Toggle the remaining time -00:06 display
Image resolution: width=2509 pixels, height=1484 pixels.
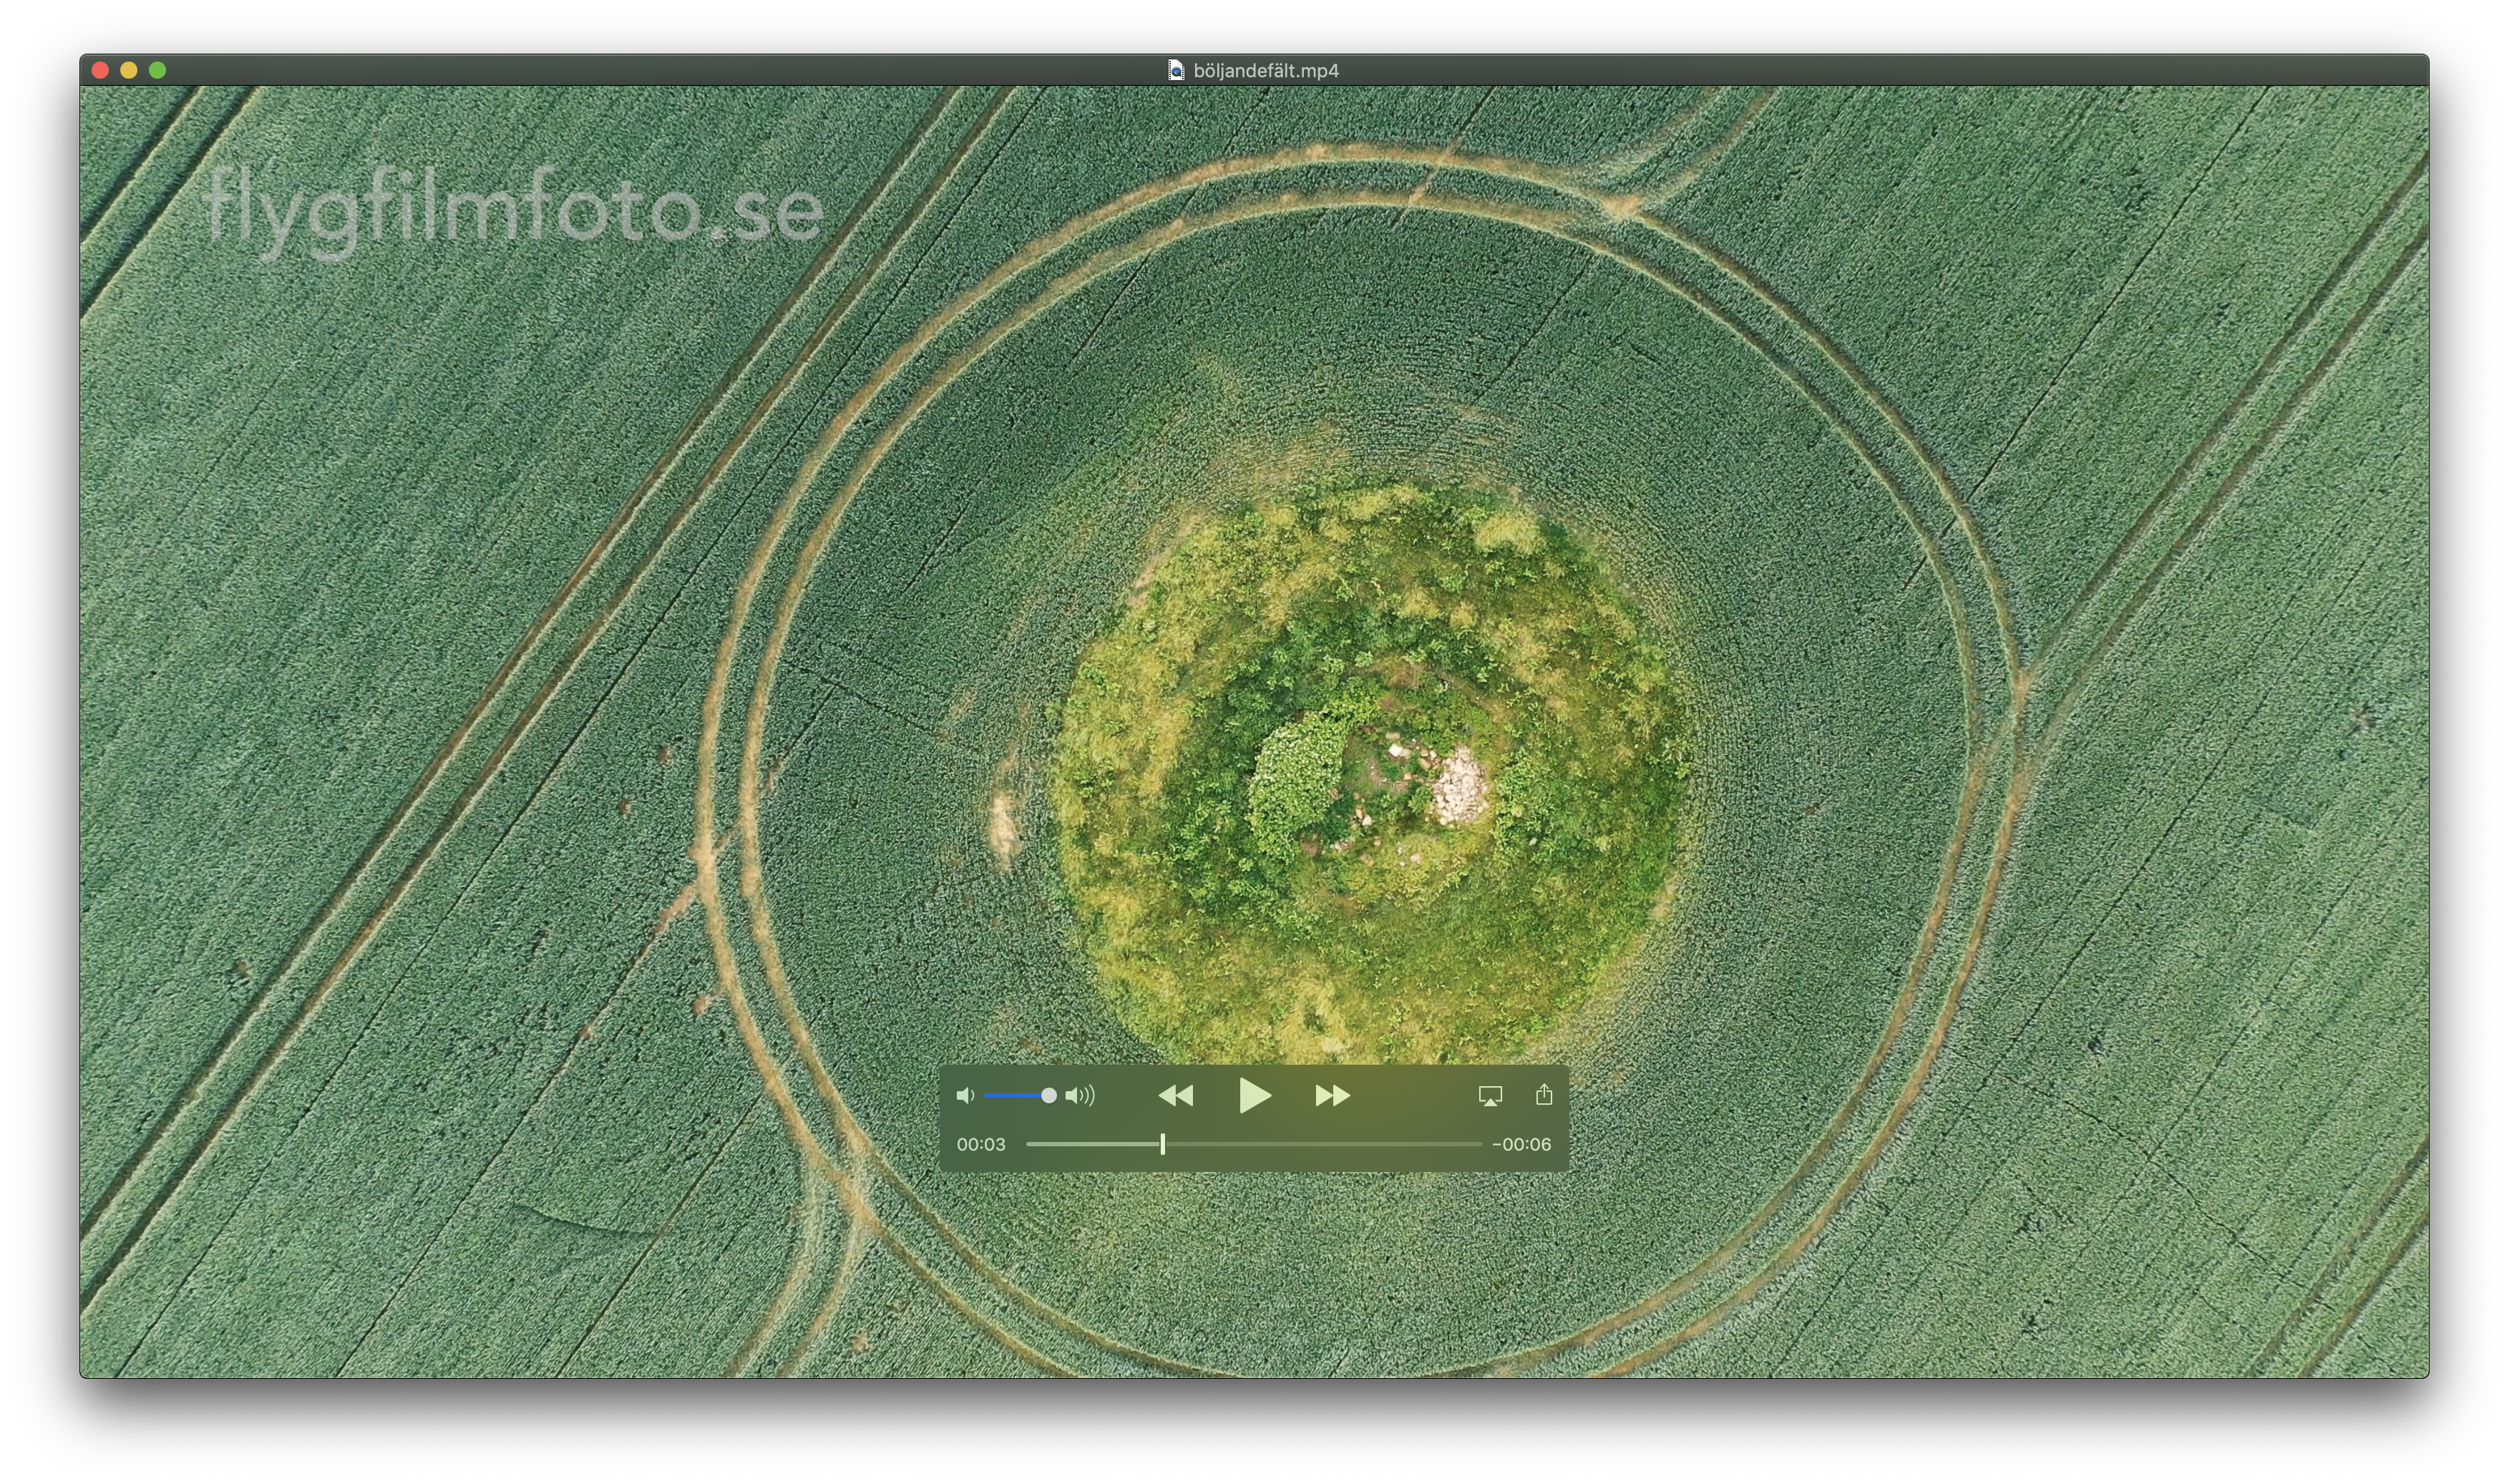point(1521,1144)
